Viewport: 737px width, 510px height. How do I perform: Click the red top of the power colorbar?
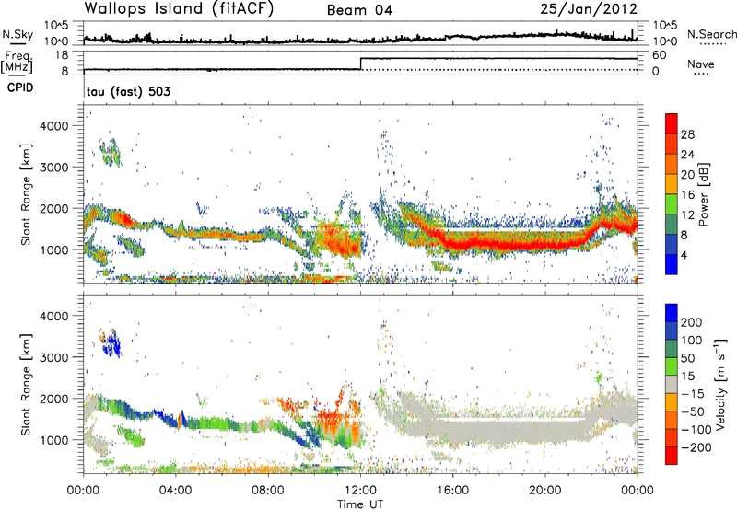672,123
